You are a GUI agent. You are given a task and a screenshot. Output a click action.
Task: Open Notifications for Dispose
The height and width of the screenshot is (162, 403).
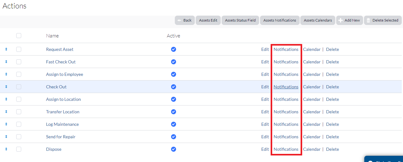coord(286,149)
